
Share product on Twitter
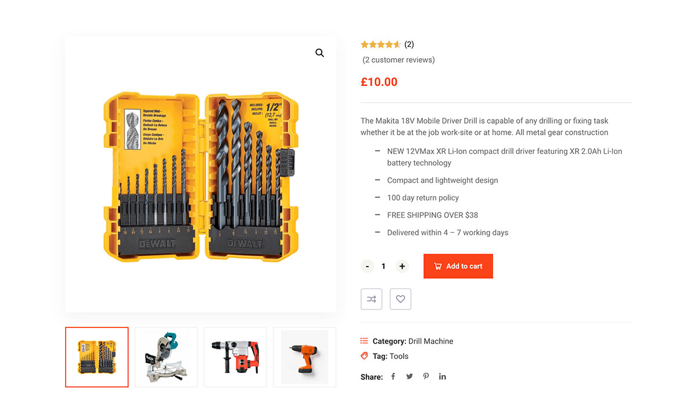pos(409,376)
